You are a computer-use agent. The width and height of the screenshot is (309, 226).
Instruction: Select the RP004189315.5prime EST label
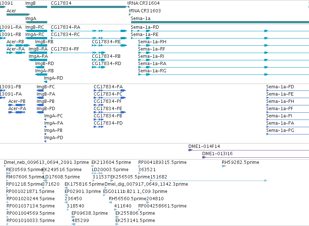(x=162, y=162)
